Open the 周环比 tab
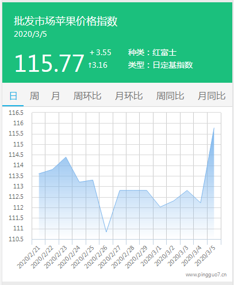 tap(87, 96)
